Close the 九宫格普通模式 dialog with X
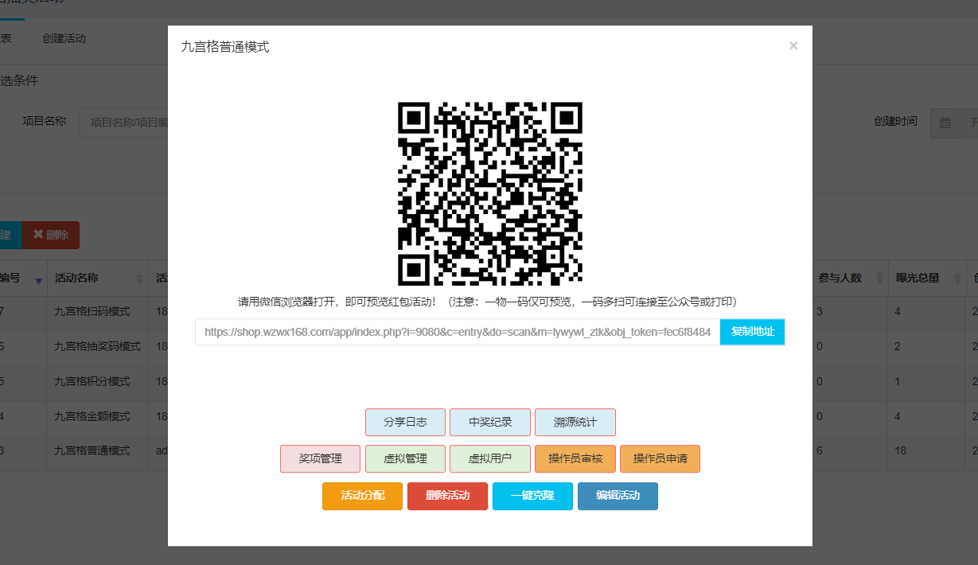 tap(793, 46)
